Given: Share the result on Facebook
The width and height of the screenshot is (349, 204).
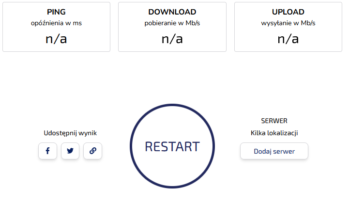Looking at the screenshot, I should point(47,151).
